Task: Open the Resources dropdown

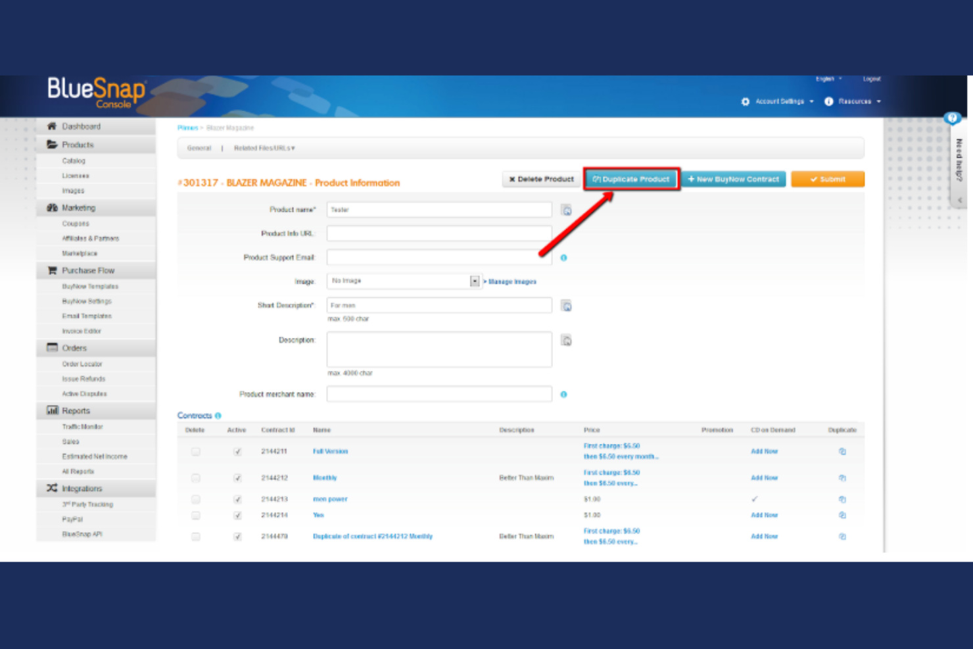Action: (x=853, y=101)
